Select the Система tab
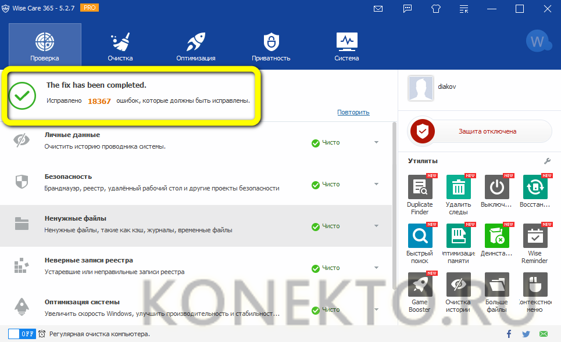Viewport: 561px width, 342px height. (x=346, y=46)
